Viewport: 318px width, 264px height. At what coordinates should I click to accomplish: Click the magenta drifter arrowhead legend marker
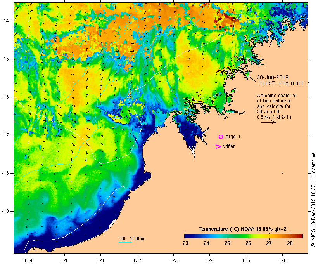click(x=218, y=147)
